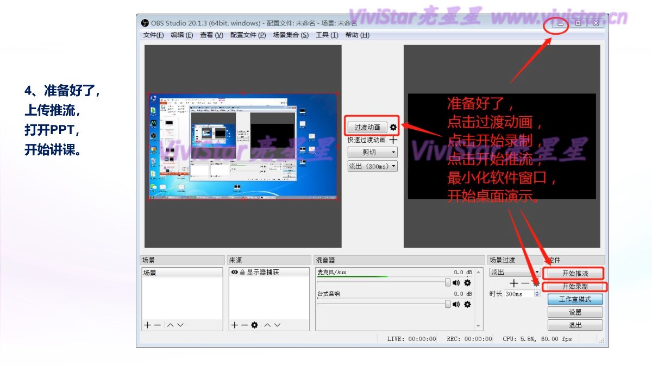The height and width of the screenshot is (366, 652).
Task: Open the 淡出 (300ms) quick transition dropdown
Action: [373, 167]
